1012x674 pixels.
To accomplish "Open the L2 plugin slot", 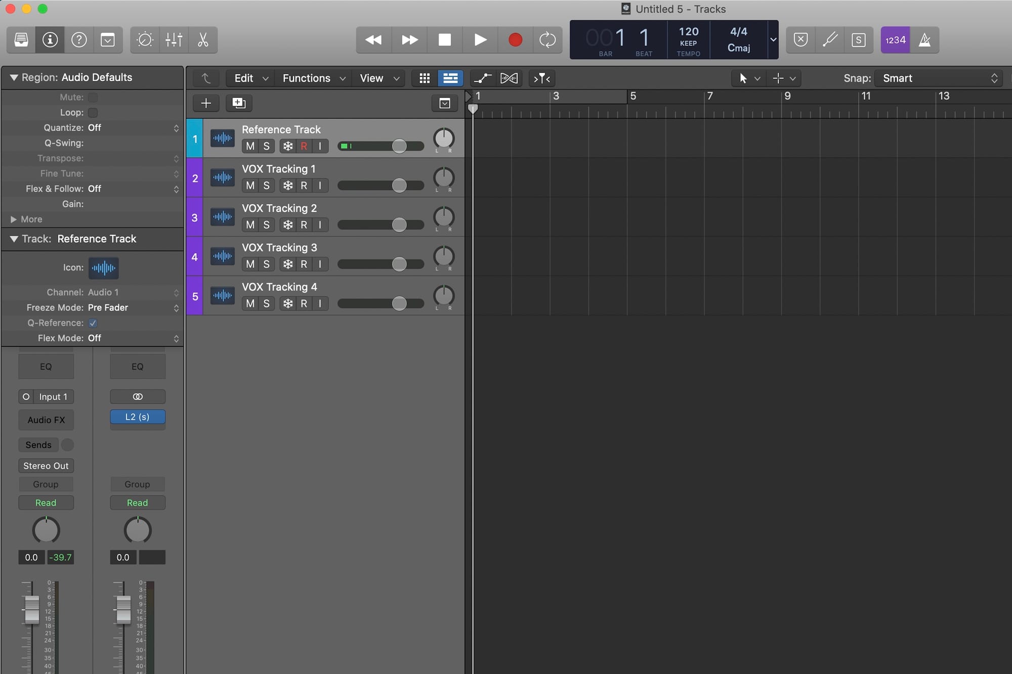I will (x=137, y=417).
